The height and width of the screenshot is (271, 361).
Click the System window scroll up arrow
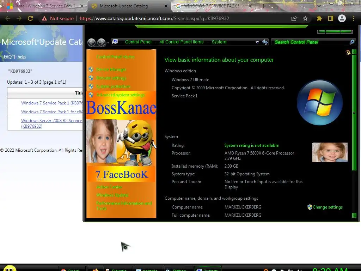point(354,52)
